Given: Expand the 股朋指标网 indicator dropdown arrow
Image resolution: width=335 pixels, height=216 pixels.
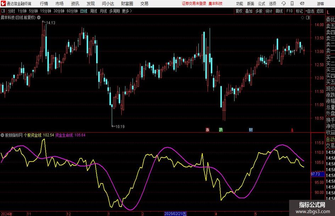Looking at the screenshot, I should tap(2, 135).
